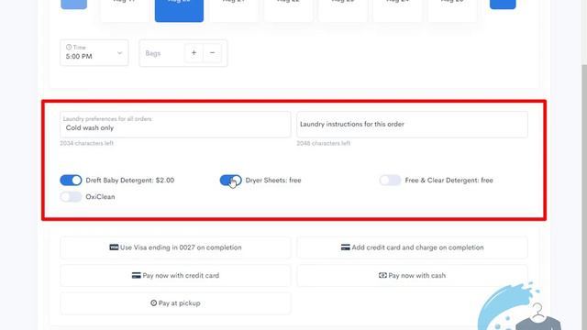Open the Time dropdown showing 5:00 PM
This screenshot has width=587, height=330.
click(94, 53)
